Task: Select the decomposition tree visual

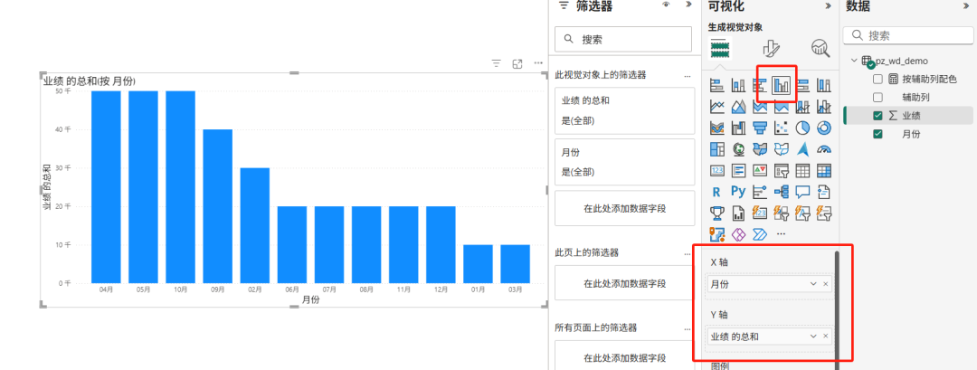Action: [782, 192]
